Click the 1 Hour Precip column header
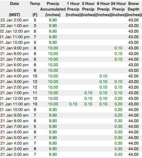The width and height of the screenshot is (142, 158). point(73,9)
